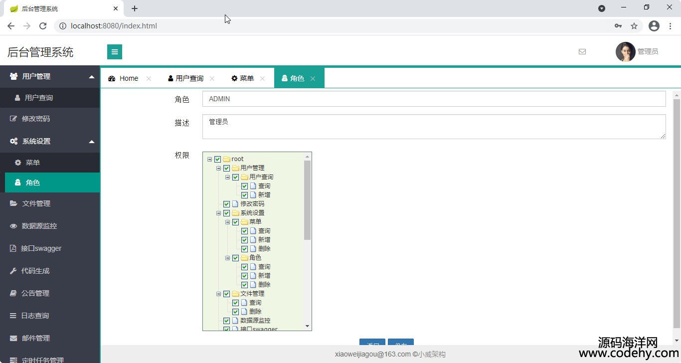Screen dimensions: 681x363
Task: Open 接口swagger in the sidebar
Action: coord(41,248)
